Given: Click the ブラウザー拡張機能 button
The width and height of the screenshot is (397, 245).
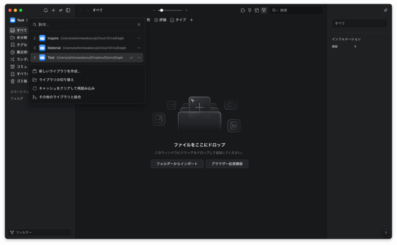Looking at the screenshot, I should (x=227, y=164).
